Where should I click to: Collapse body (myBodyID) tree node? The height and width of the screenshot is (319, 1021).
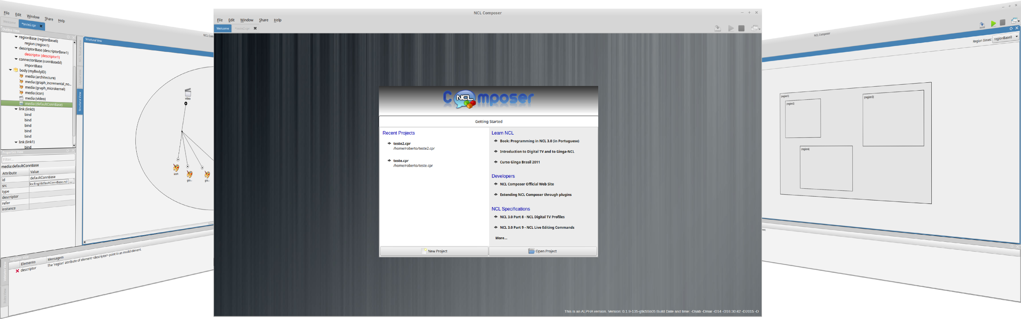(10, 70)
